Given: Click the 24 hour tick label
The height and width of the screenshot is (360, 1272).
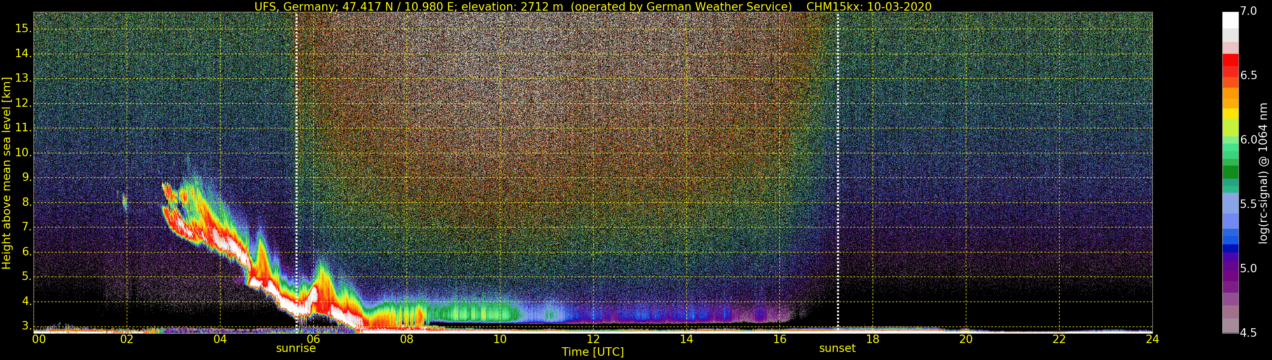Looking at the screenshot, I should 1152,339.
